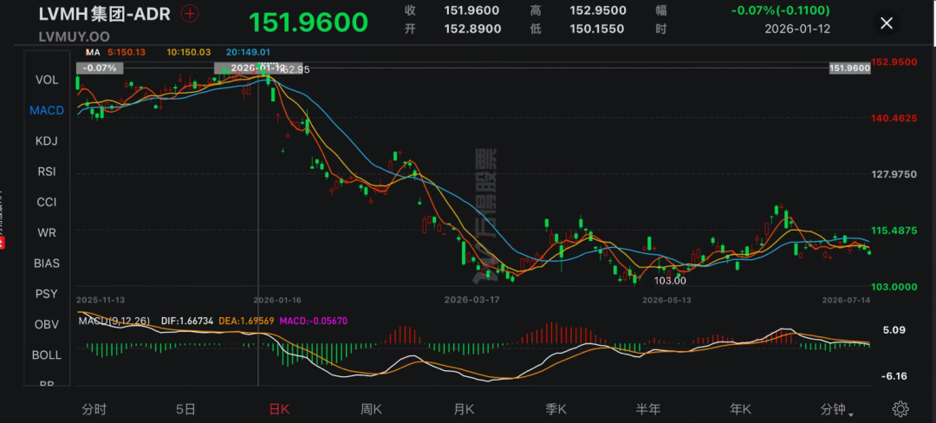The height and width of the screenshot is (423, 936).
Task: Select the CCI indicator option
Action: pyautogui.click(x=47, y=202)
